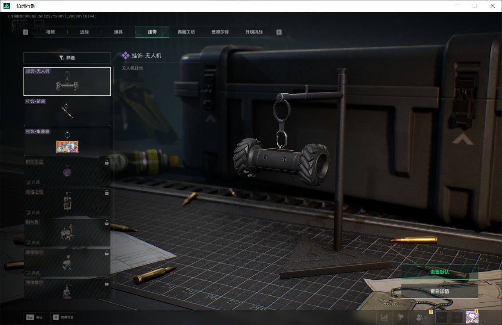502x325 pixels.
Task: Open the 外观挑战 tab
Action: tap(254, 32)
